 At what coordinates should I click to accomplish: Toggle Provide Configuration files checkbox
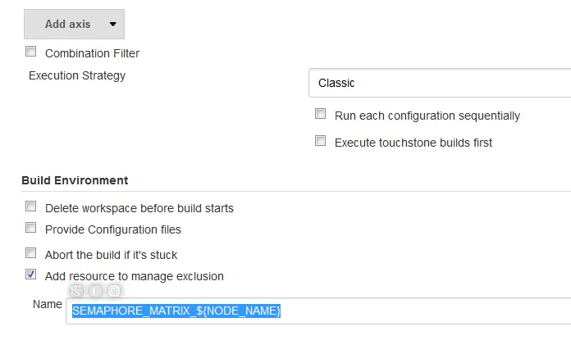[x=31, y=228]
